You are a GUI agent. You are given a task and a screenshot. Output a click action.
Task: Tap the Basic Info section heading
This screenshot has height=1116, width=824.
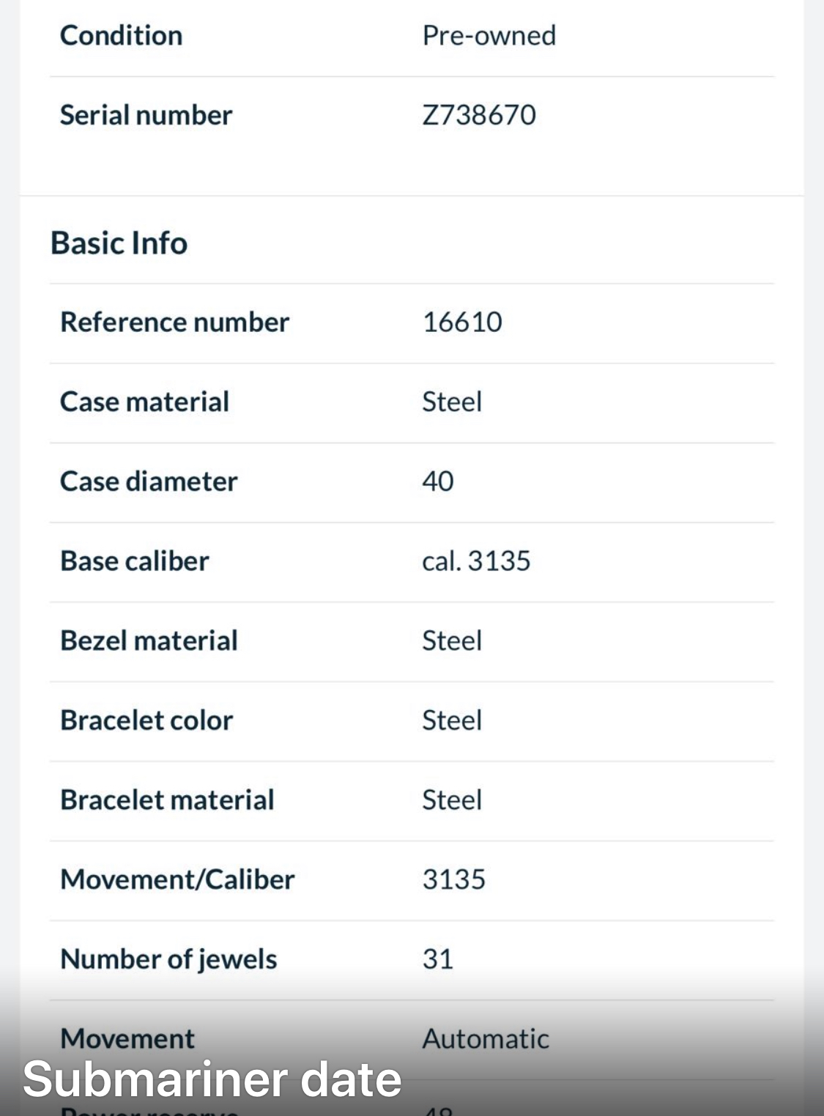point(119,243)
